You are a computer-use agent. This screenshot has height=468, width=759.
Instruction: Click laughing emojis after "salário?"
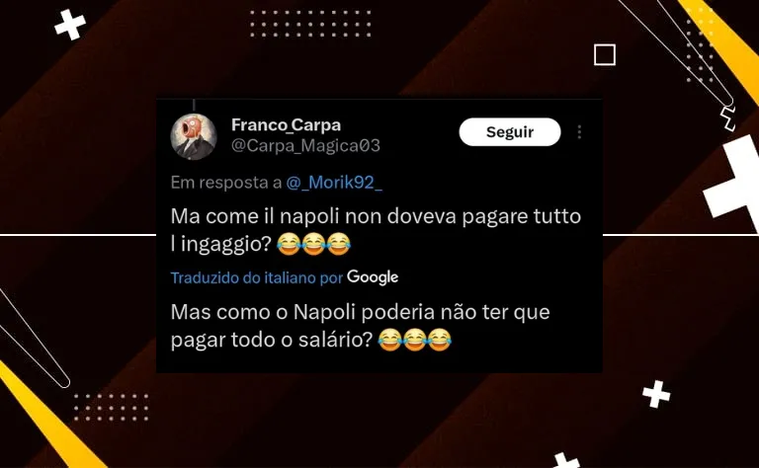coord(414,340)
